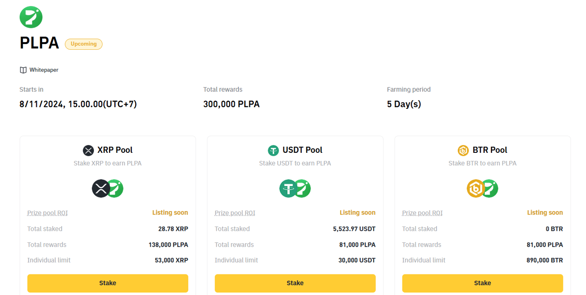Select the XRP Pool heading
586x295 pixels.
click(x=115, y=150)
